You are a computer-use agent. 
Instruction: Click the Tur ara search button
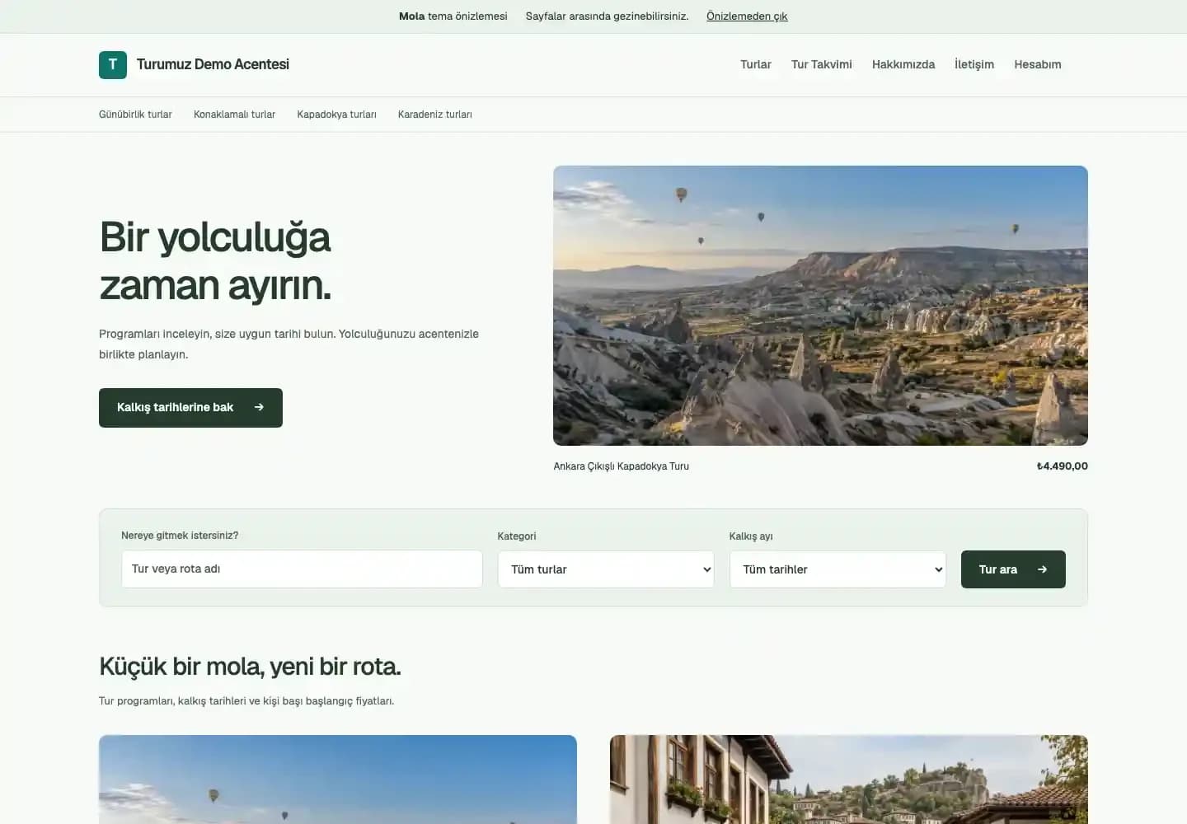[1013, 569]
